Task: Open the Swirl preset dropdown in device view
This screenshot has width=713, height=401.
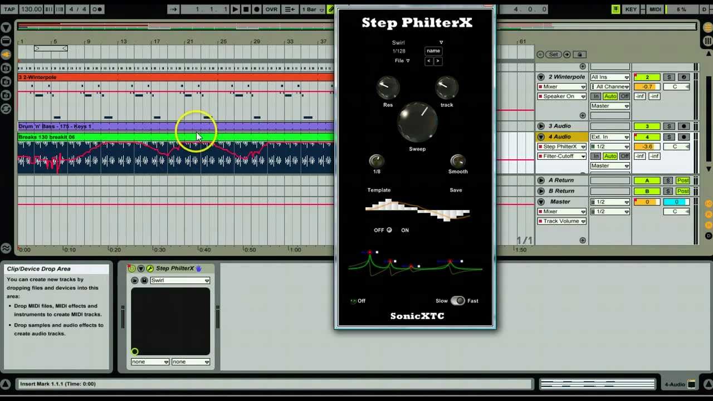Action: (x=180, y=280)
